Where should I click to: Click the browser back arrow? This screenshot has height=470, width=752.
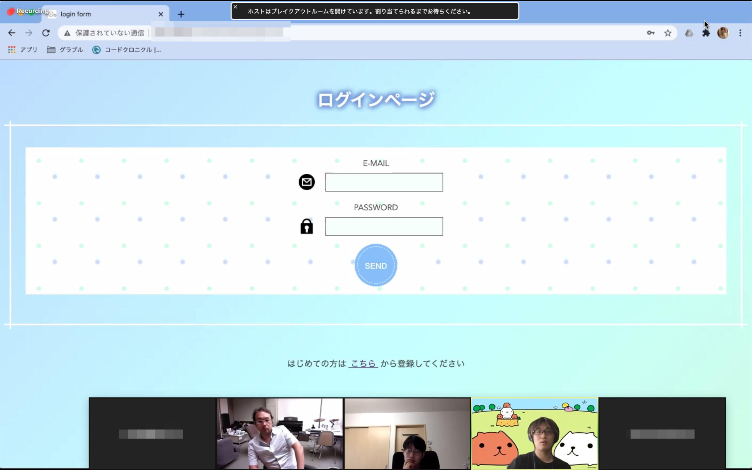pos(12,33)
